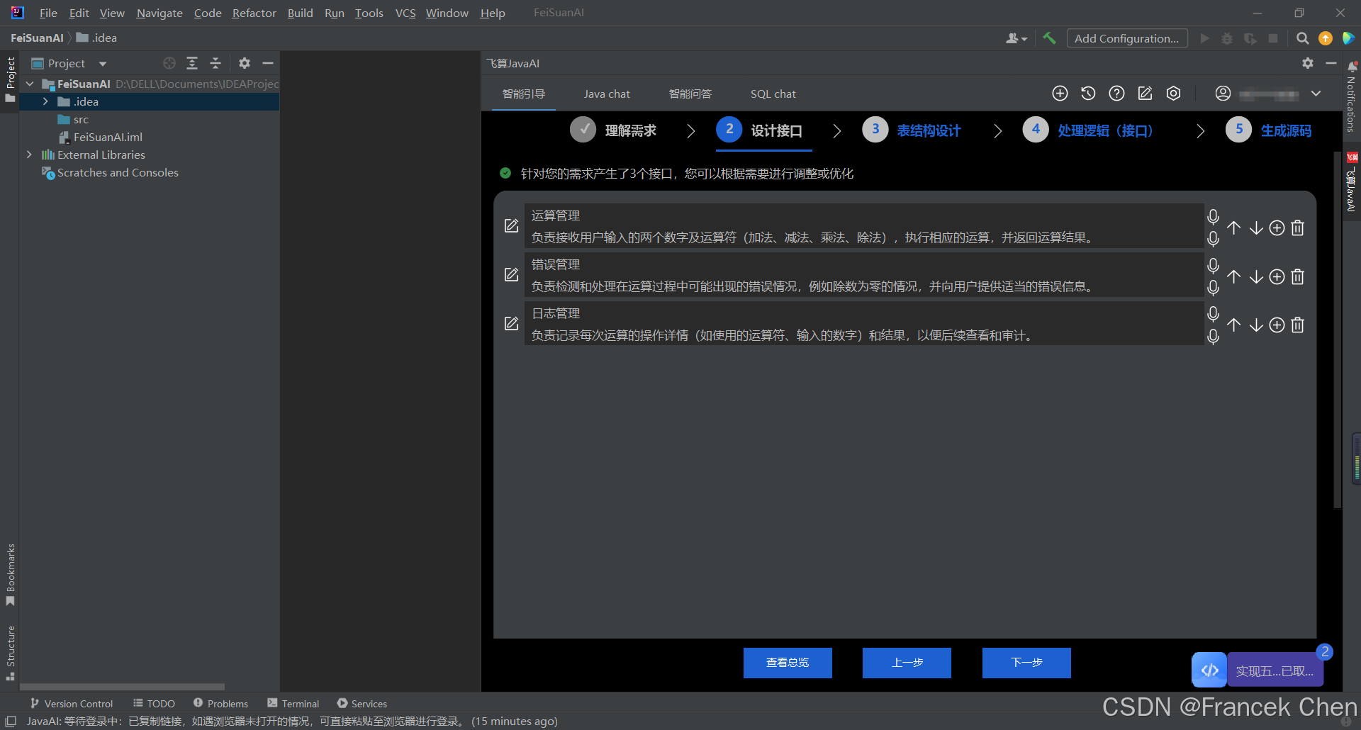Open the account chevron in JavaAI panel
1361x730 pixels.
1316,93
